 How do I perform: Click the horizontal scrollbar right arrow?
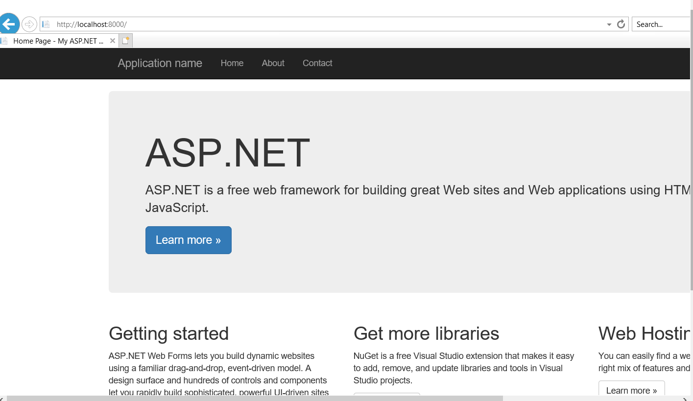(686, 399)
